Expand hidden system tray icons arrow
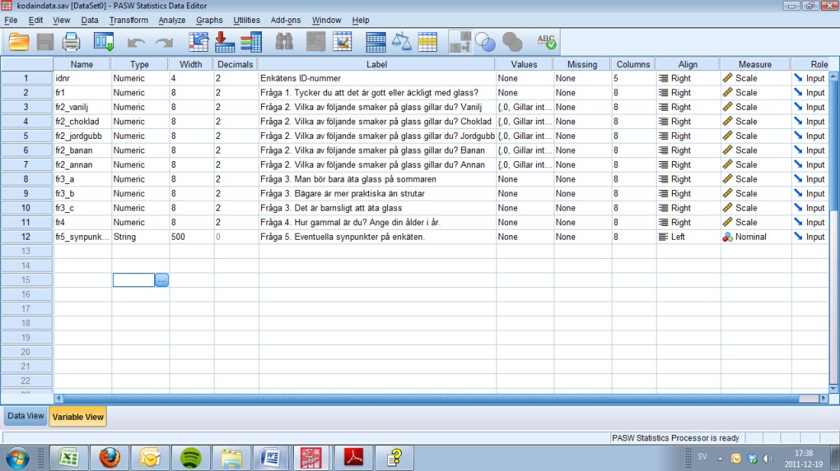 tap(719, 459)
